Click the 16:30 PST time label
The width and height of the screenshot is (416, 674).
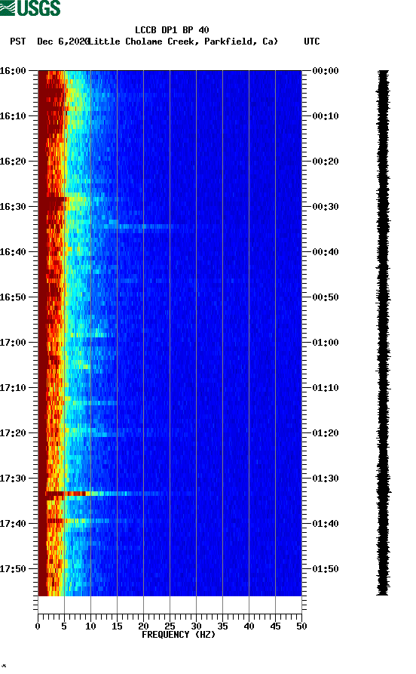[x=13, y=206]
